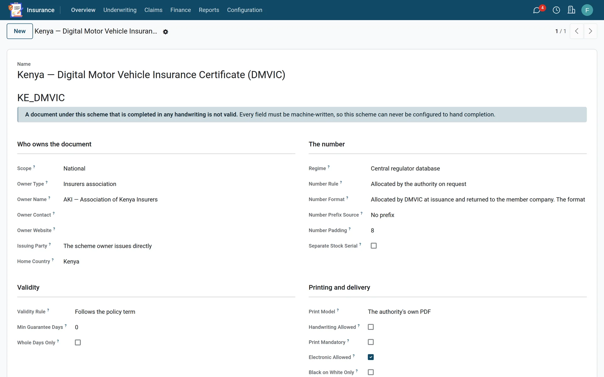Open the record actions gear menu
Screen dimensions: 604x377
point(165,32)
